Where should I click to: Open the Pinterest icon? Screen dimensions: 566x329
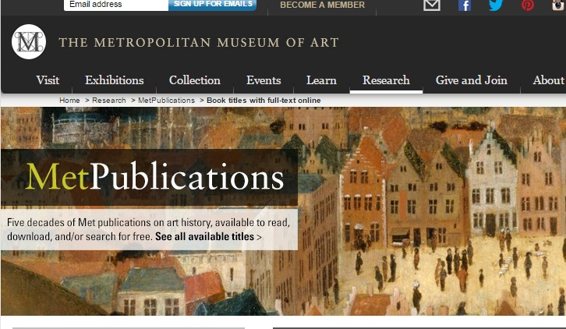(x=527, y=5)
